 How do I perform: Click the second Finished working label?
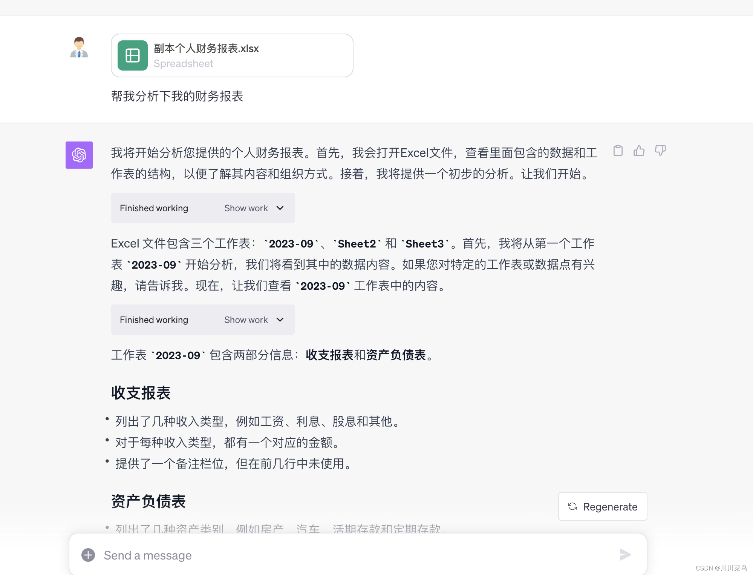154,320
